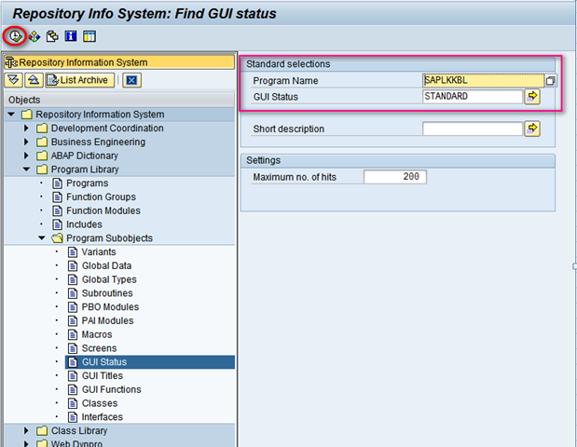This screenshot has width=577, height=447.
Task: Select Function Modules in the tree
Action: coord(102,210)
